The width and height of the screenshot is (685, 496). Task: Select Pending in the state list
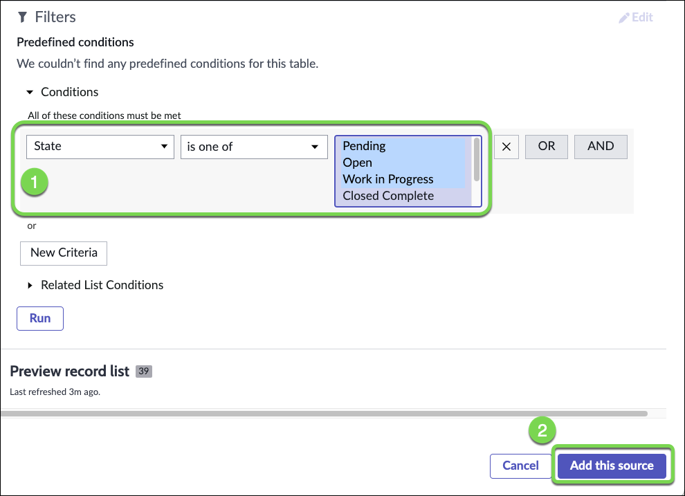(365, 146)
